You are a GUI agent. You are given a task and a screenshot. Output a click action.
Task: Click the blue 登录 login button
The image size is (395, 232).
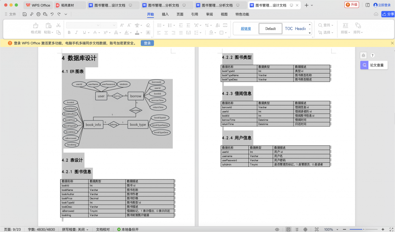click(x=147, y=43)
